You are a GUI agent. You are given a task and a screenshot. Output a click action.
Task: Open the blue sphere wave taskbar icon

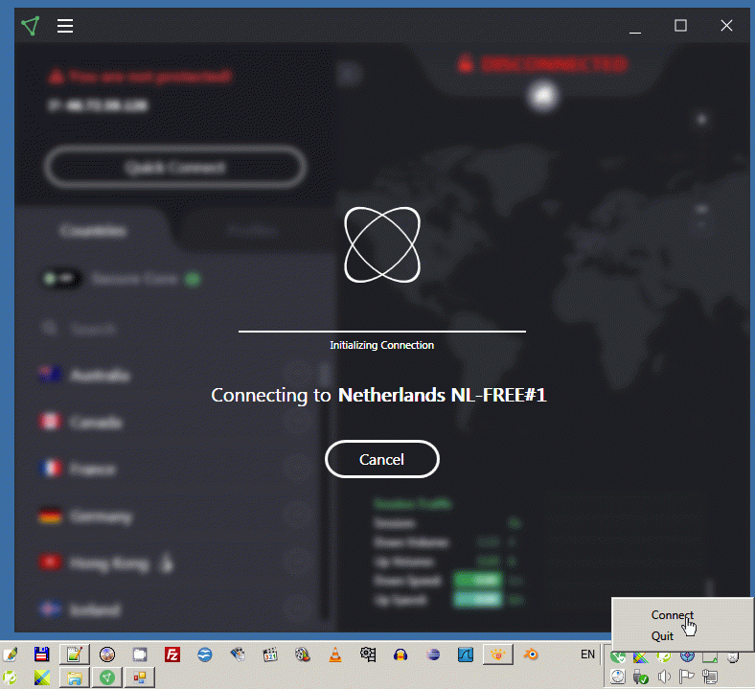click(x=205, y=655)
